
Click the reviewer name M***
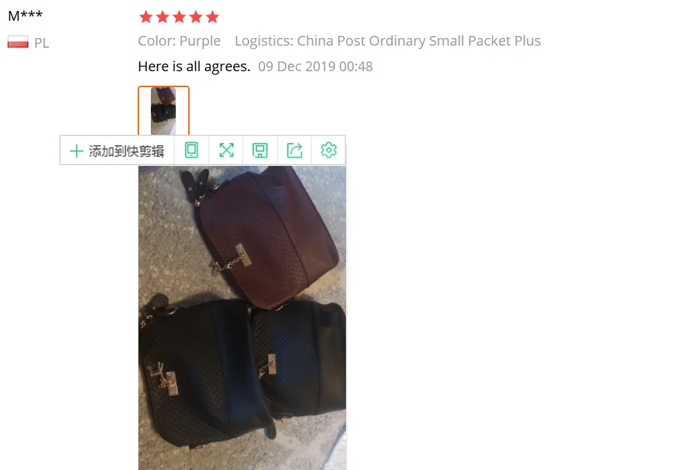coord(25,16)
